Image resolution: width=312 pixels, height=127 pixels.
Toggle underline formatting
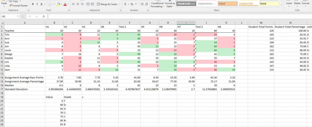point(42,4)
